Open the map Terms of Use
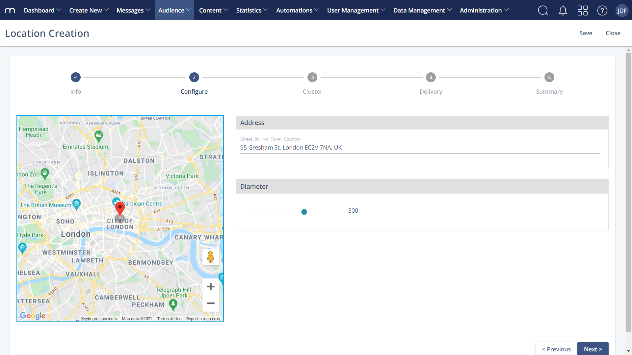Image resolution: width=632 pixels, height=355 pixels. (x=169, y=319)
